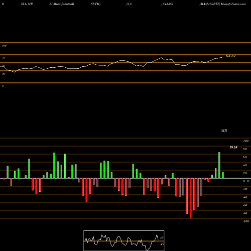Select the tallest red MR histogram bar
This screenshot has width=251, height=251.
[x=191, y=198]
